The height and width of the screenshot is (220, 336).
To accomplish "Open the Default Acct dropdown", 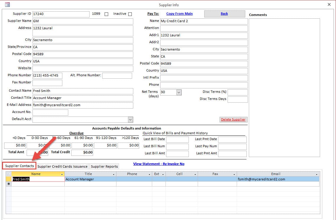I will tap(130, 120).
